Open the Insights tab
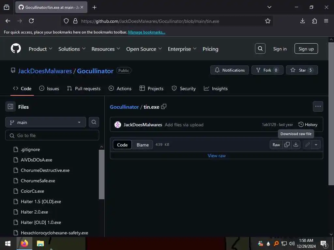334x250 pixels. [x=216, y=89]
